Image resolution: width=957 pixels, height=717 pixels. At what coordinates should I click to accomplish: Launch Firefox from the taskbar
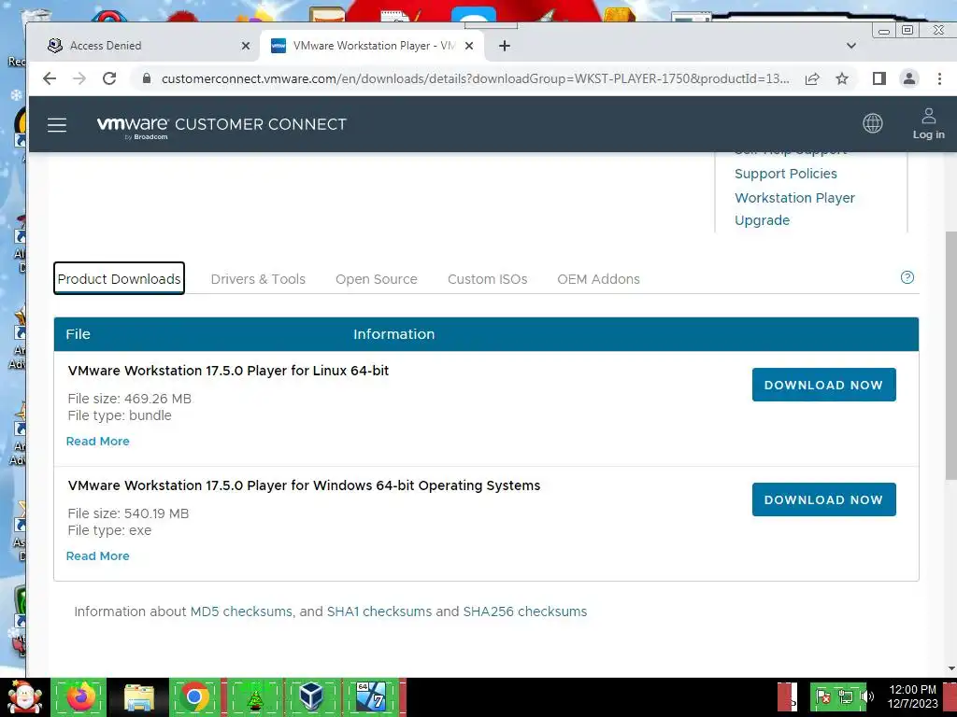coord(80,696)
